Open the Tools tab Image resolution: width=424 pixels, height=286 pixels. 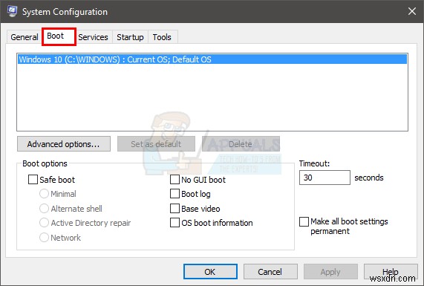coord(162,37)
